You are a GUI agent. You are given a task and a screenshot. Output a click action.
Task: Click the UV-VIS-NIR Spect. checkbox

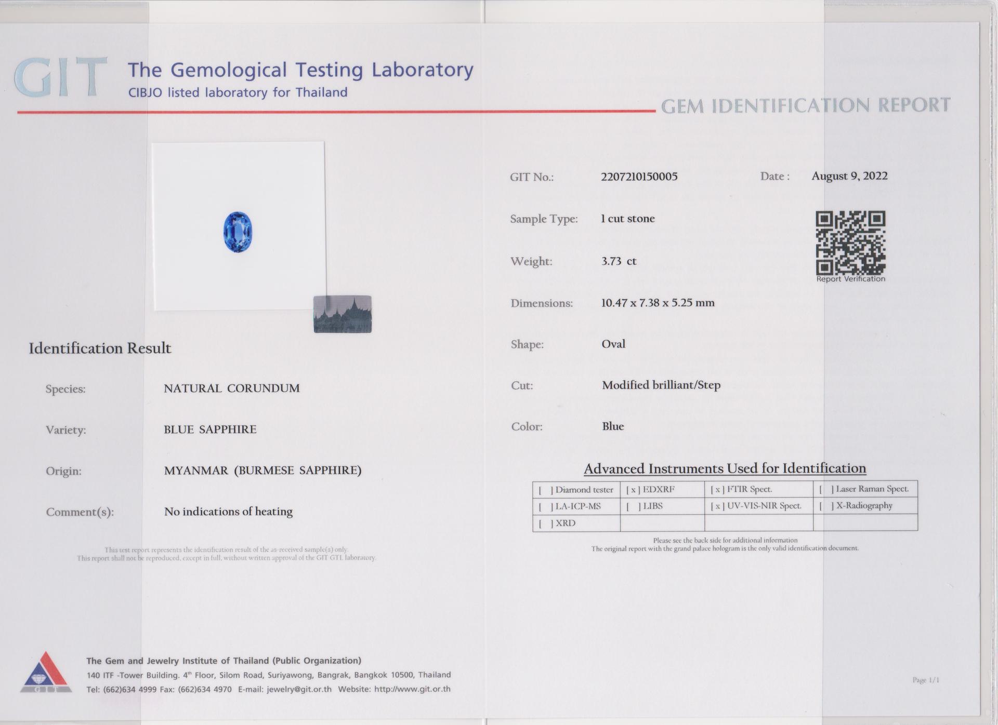(717, 506)
